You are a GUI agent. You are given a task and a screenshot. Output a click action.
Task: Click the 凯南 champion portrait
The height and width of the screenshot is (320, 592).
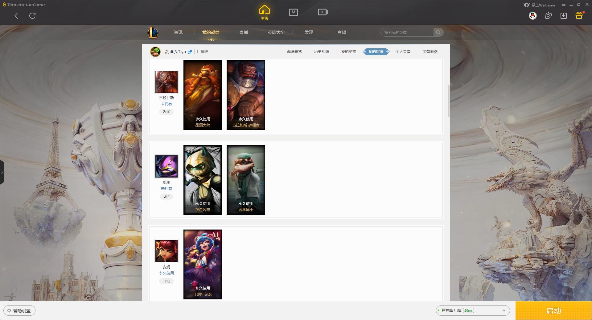coord(166,166)
